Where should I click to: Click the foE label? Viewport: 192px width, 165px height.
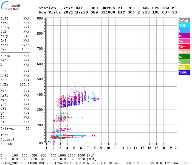(3, 32)
